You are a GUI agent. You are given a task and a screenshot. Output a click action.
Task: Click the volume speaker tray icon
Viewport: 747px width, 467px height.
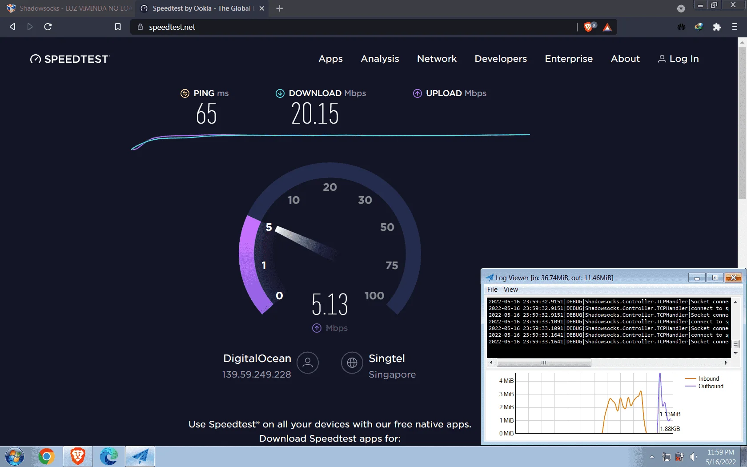coord(693,457)
